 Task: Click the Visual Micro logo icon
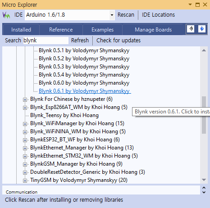pos(6,15)
